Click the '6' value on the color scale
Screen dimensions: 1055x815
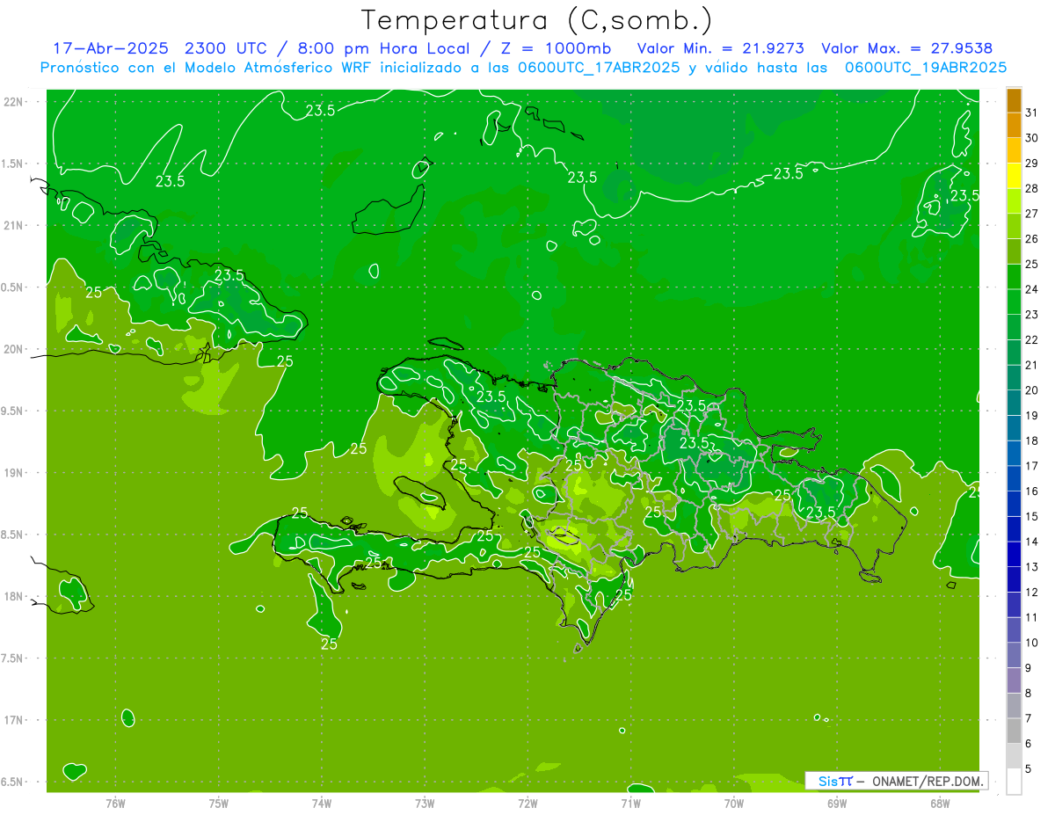pos(1028,744)
